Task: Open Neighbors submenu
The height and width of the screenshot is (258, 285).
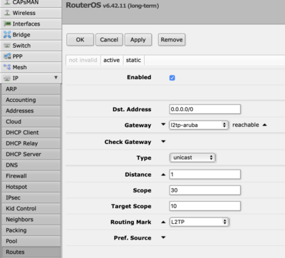Action: pos(31,220)
